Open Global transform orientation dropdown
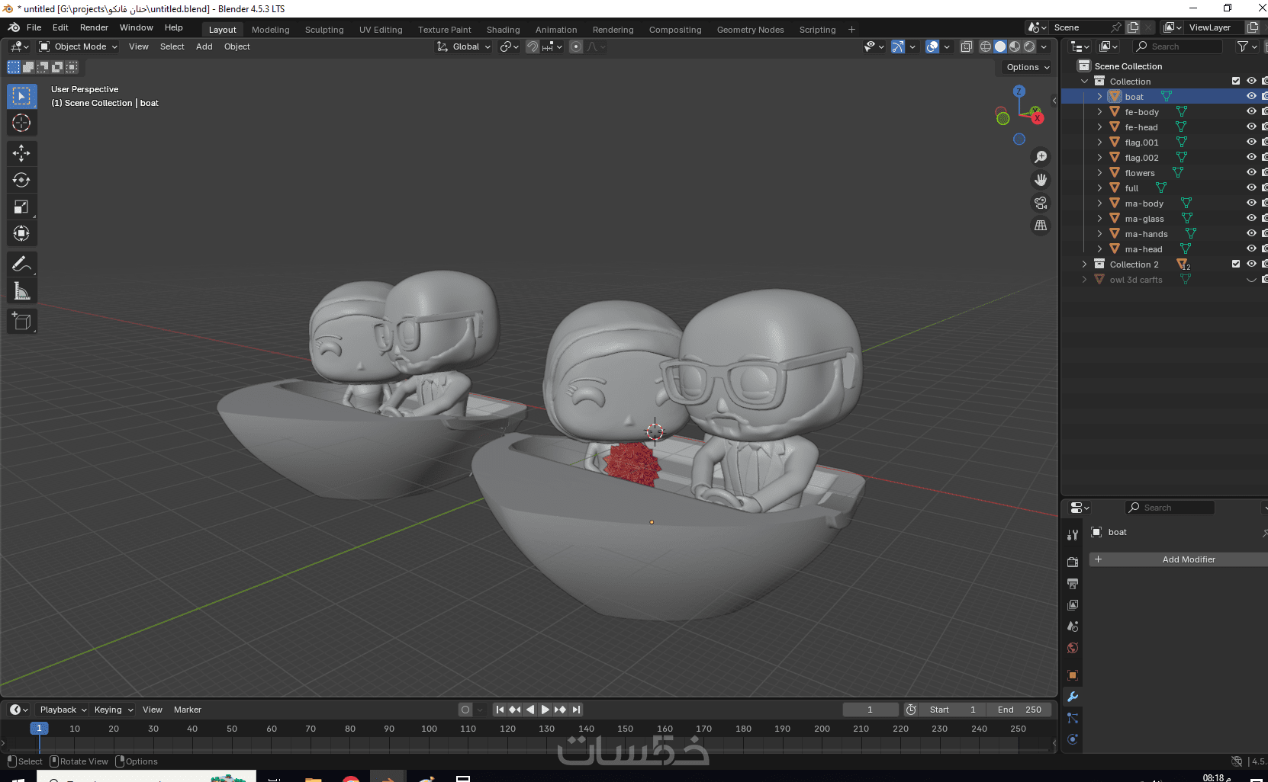The height and width of the screenshot is (782, 1268). 465,46
